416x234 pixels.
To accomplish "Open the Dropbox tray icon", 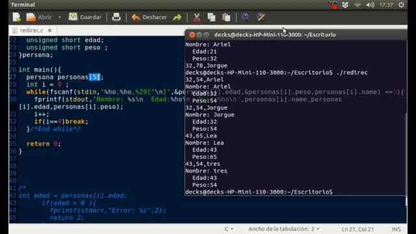I will (x=345, y=5).
